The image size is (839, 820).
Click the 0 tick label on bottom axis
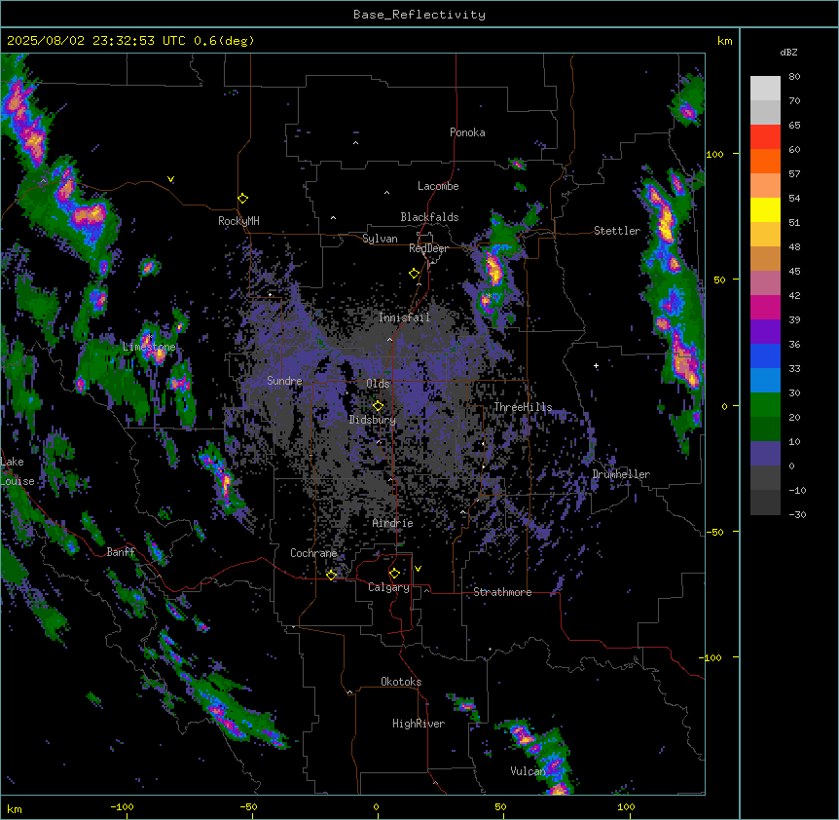[376, 806]
